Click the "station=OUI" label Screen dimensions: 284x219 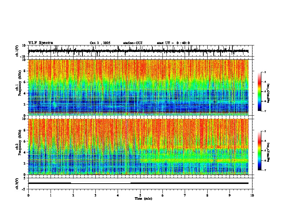[133, 43]
